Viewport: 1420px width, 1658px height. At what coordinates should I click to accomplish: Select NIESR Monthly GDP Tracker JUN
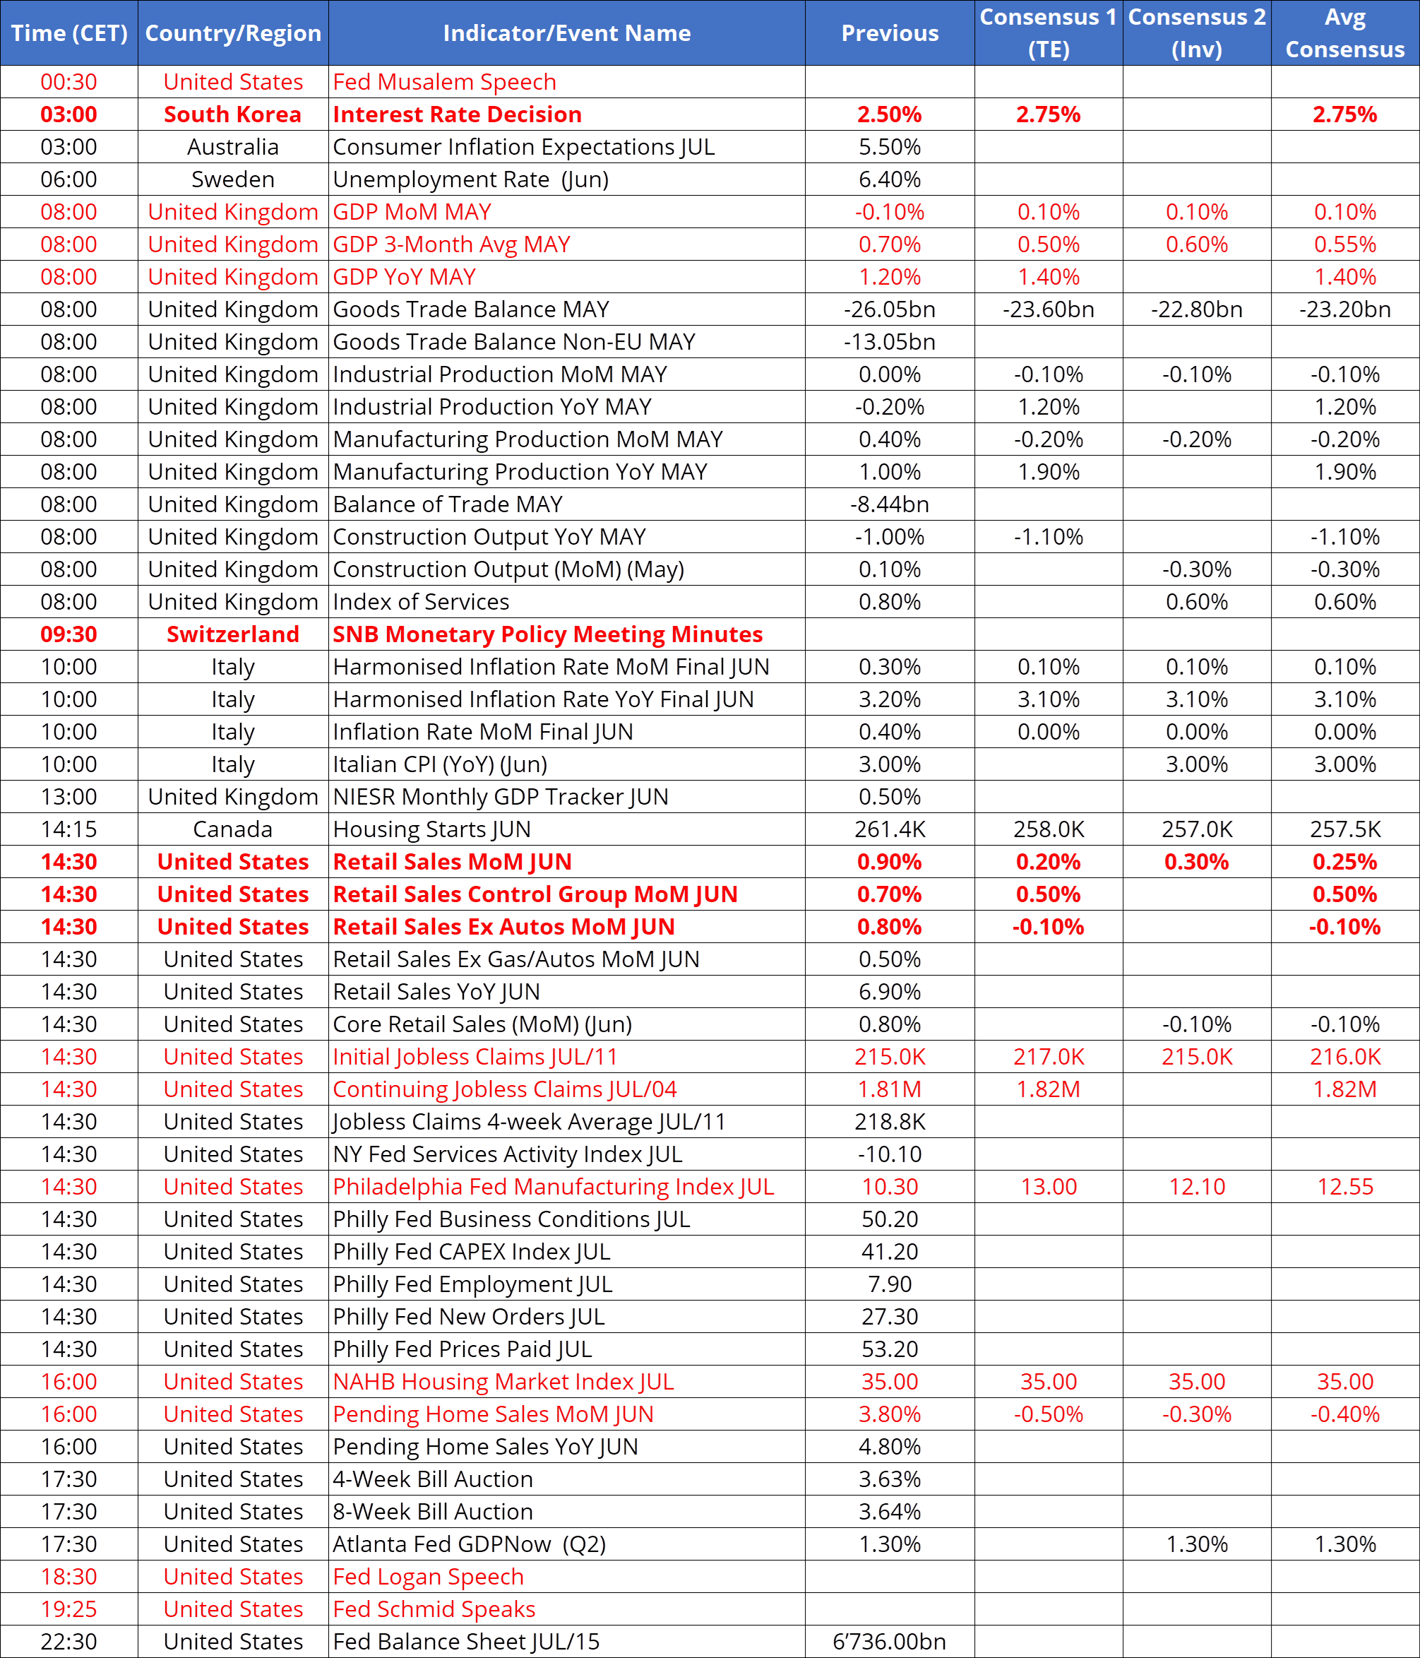[566, 797]
